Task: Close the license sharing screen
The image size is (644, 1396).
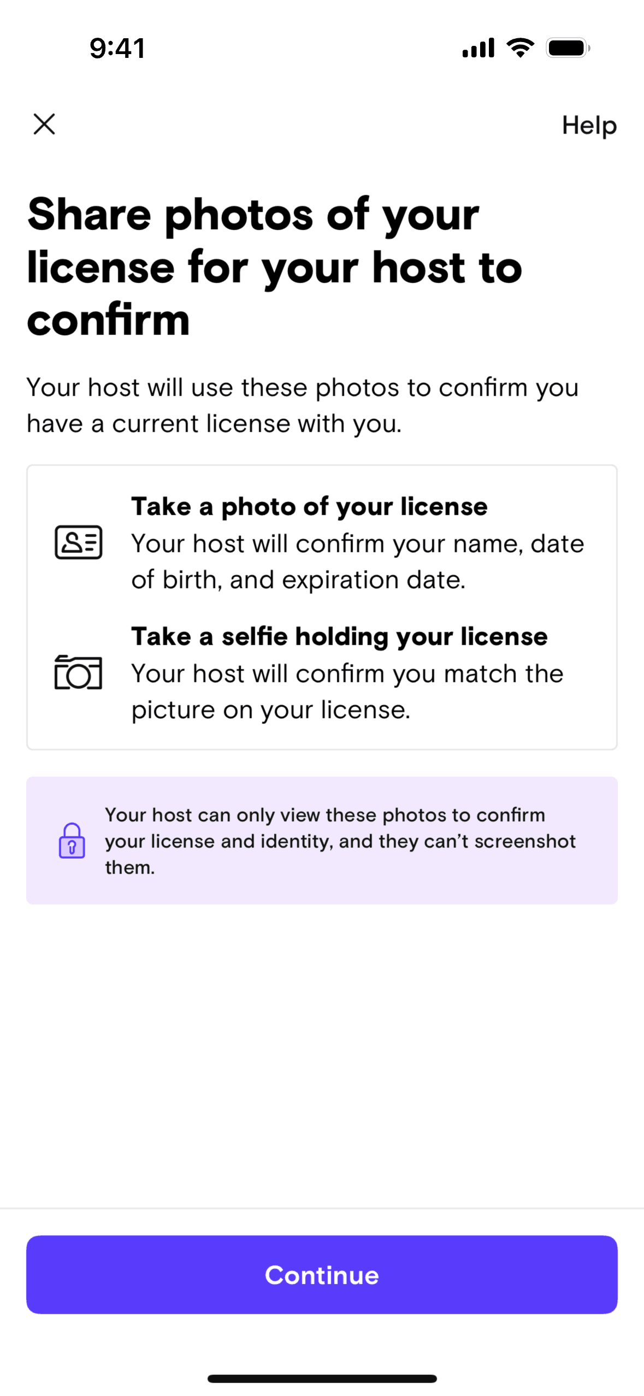Action: pos(44,124)
